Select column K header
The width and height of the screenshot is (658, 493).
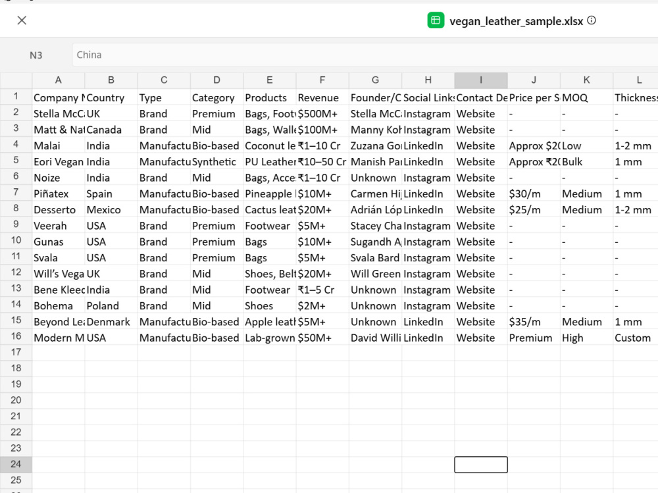(587, 80)
